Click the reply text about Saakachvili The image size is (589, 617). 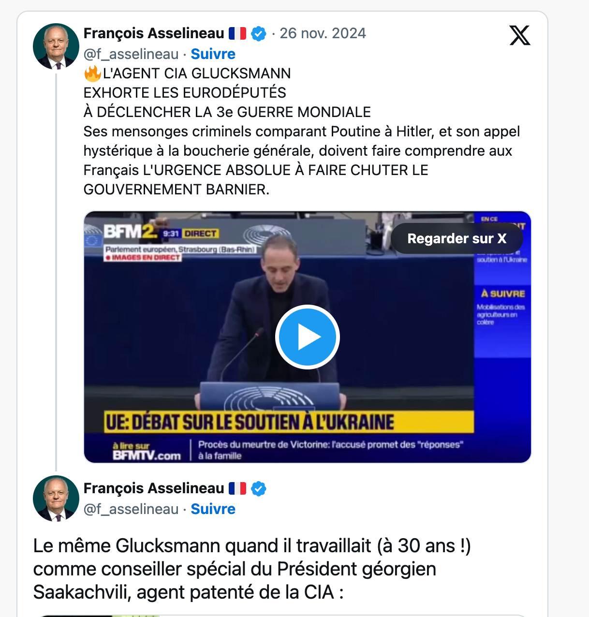click(x=252, y=569)
